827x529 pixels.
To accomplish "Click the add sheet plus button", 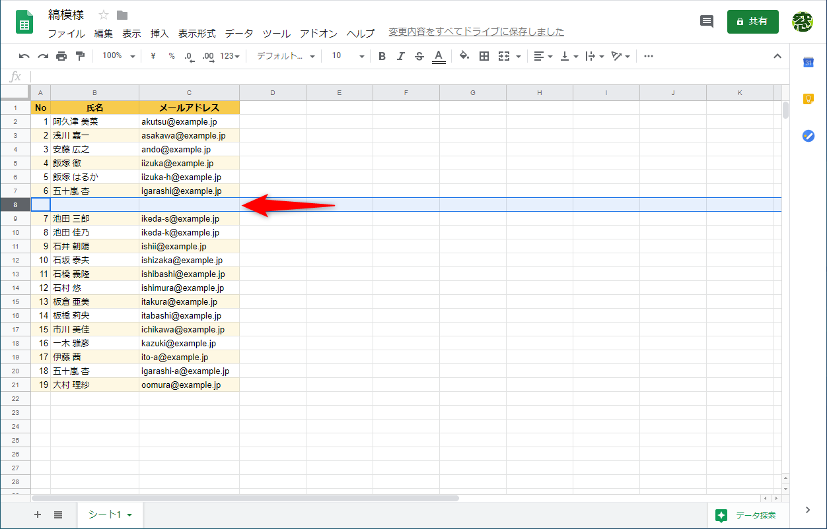I will click(x=38, y=515).
